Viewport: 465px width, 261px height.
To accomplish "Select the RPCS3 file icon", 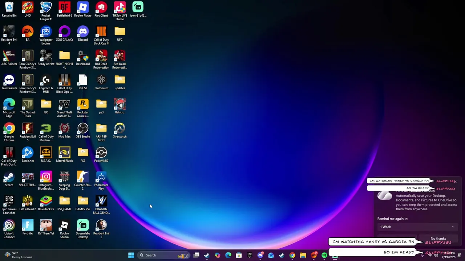I will (83, 82).
